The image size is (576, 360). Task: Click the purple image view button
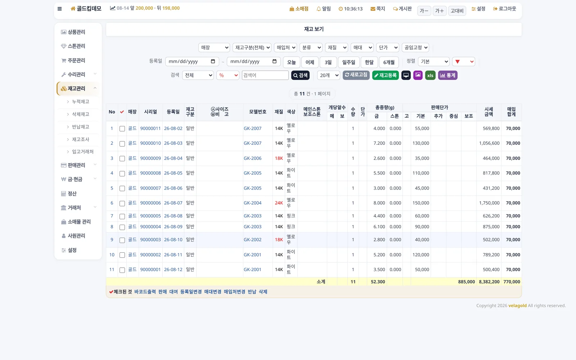point(418,75)
